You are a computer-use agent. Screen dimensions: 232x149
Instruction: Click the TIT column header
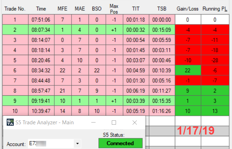tap(136, 9)
